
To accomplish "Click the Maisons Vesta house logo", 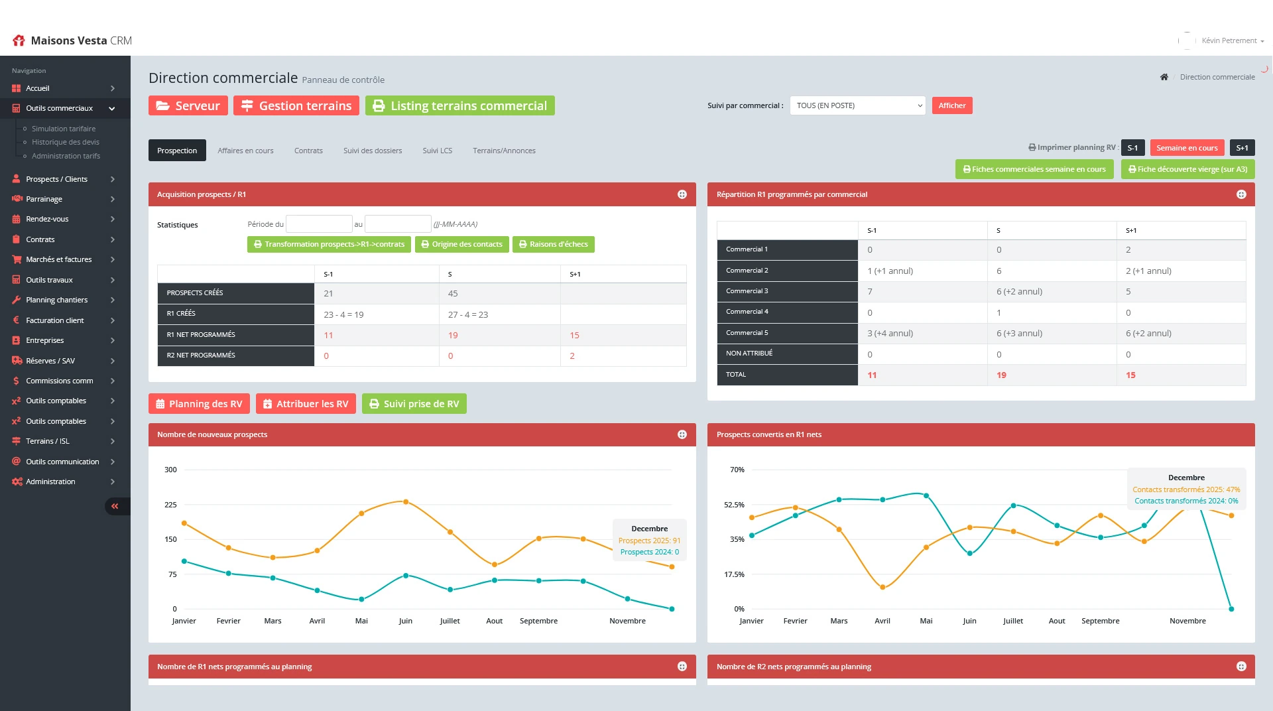I will (19, 40).
